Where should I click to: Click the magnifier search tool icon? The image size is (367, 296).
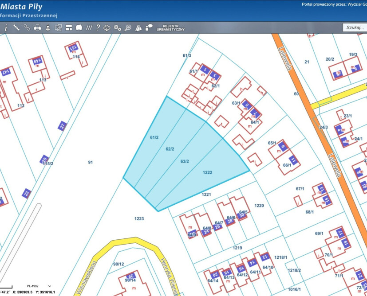point(128,27)
